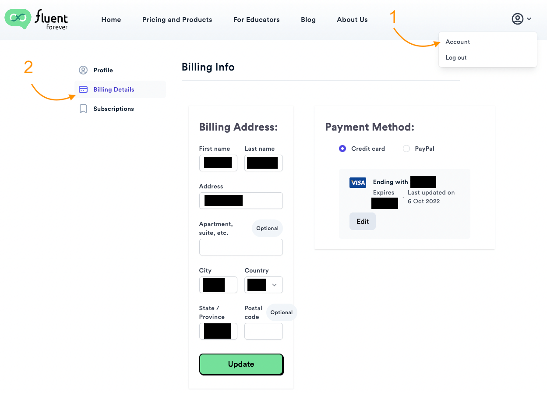The width and height of the screenshot is (547, 393).
Task: Click the Fluent Forever logo
Action: [36, 19]
